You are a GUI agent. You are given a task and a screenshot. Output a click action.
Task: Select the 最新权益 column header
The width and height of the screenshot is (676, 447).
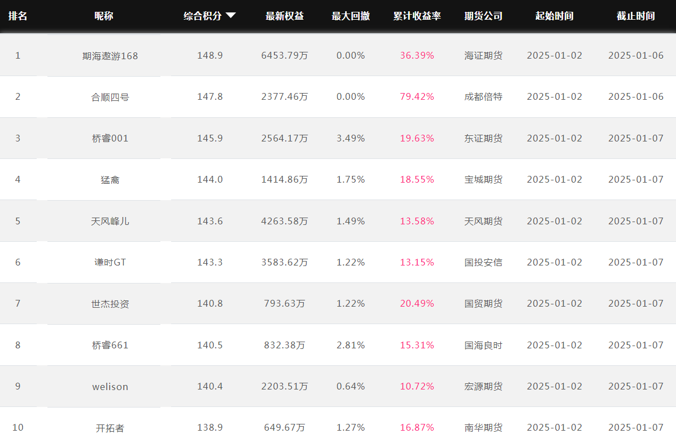285,16
